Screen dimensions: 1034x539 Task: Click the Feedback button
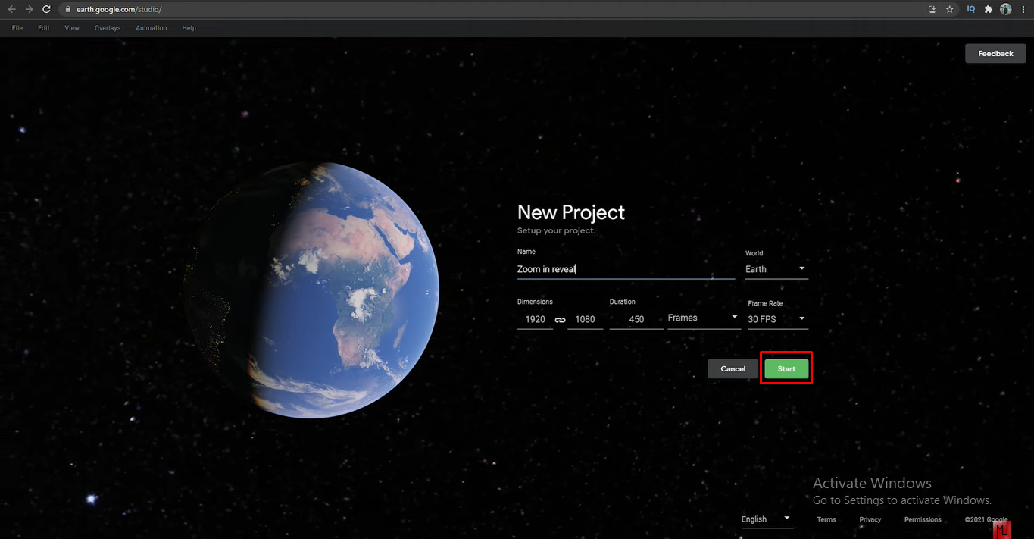[995, 53]
